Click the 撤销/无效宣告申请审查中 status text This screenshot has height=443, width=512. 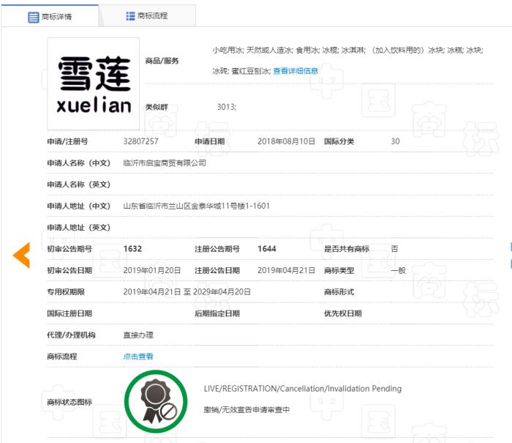[x=246, y=409]
